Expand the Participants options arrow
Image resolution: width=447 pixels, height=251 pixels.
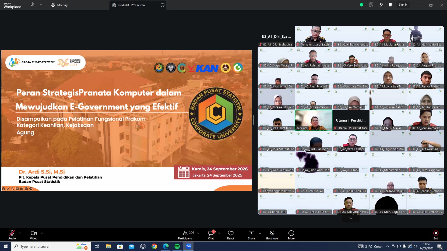(x=198, y=233)
